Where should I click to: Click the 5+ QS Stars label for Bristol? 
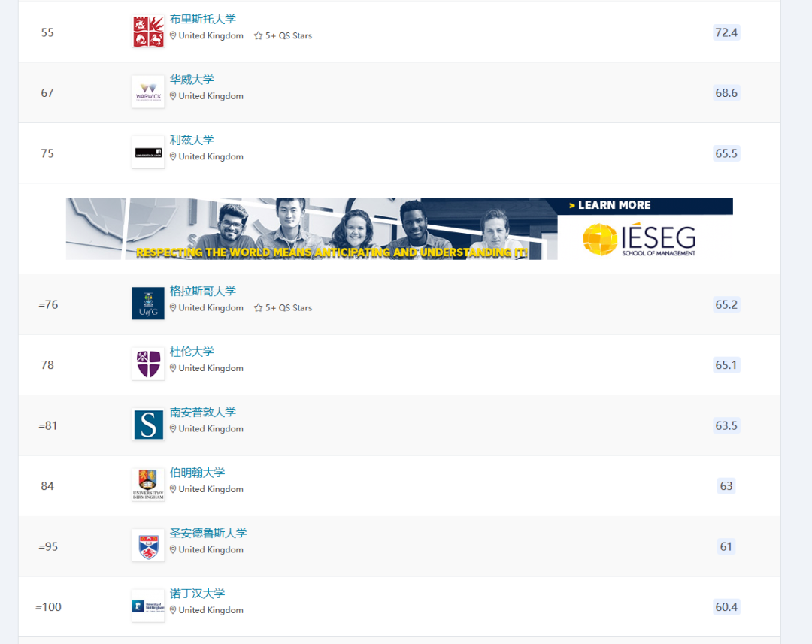pos(289,36)
